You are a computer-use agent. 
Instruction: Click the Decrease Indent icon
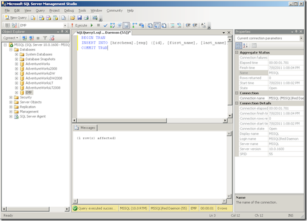click(x=188, y=25)
